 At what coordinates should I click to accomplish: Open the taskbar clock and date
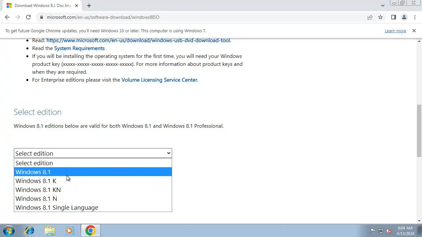pyautogui.click(x=405, y=231)
